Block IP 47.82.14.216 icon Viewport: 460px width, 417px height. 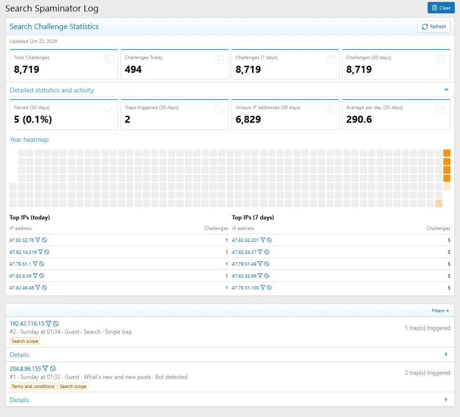click(47, 252)
